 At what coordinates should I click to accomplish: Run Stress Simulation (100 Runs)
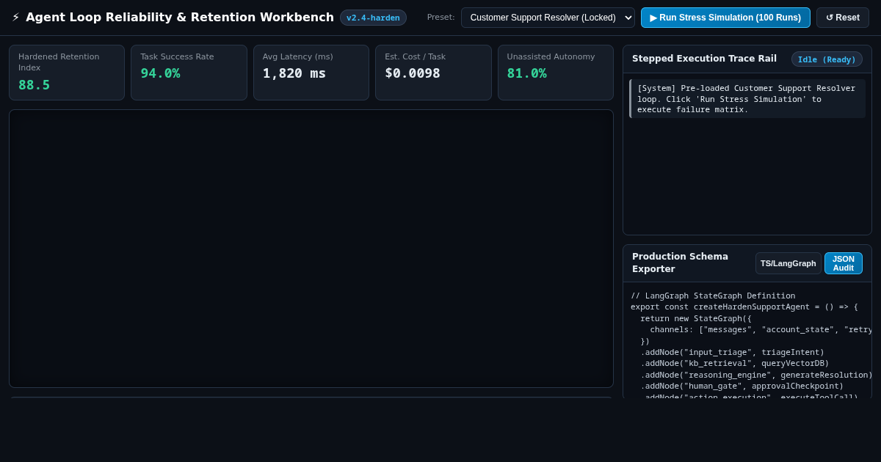pos(725,18)
